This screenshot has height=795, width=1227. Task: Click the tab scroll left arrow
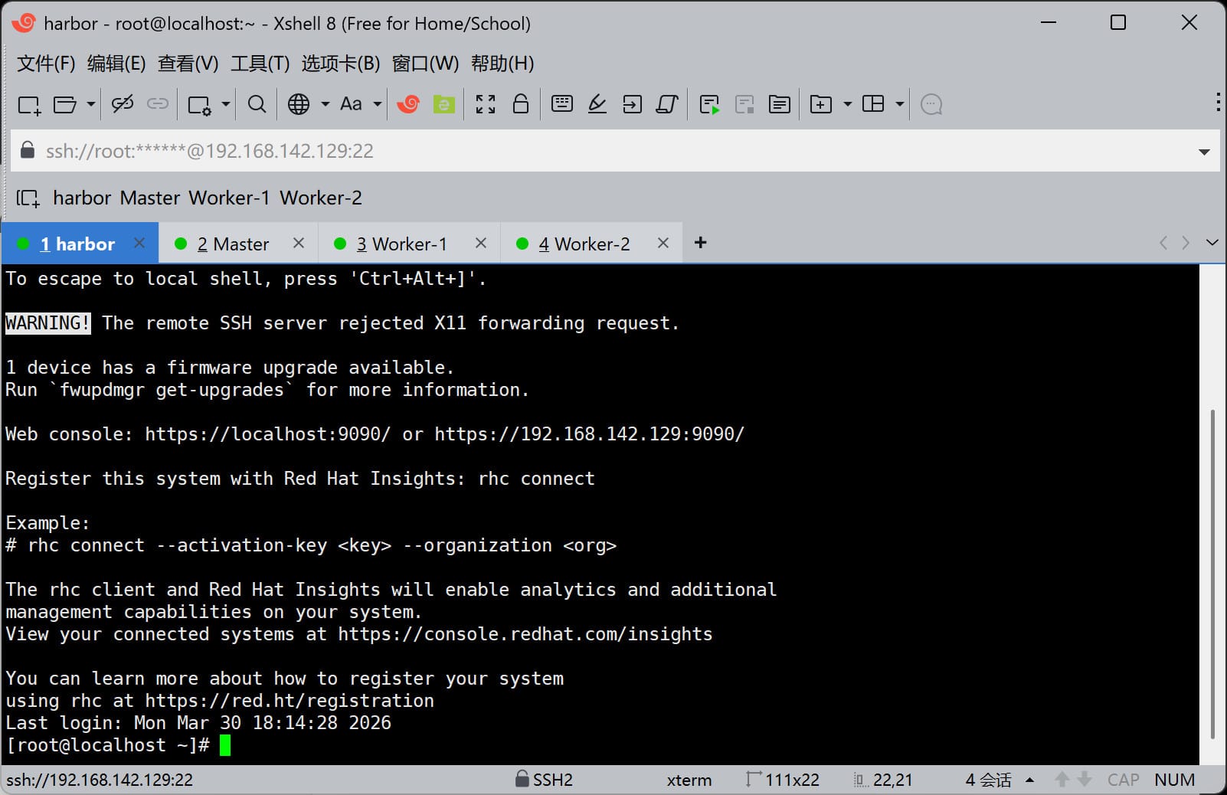point(1163,243)
